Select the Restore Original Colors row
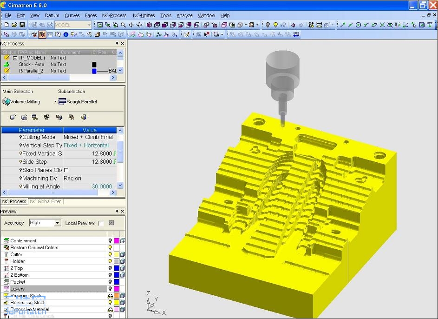 54,247
